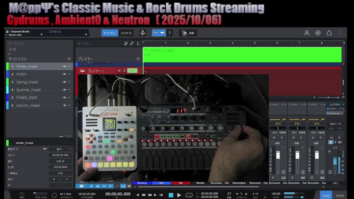Click the arranger sections icon beside タイトル
Image resolution: width=354 pixels, height=199 pixels.
pyautogui.click(x=126, y=43)
